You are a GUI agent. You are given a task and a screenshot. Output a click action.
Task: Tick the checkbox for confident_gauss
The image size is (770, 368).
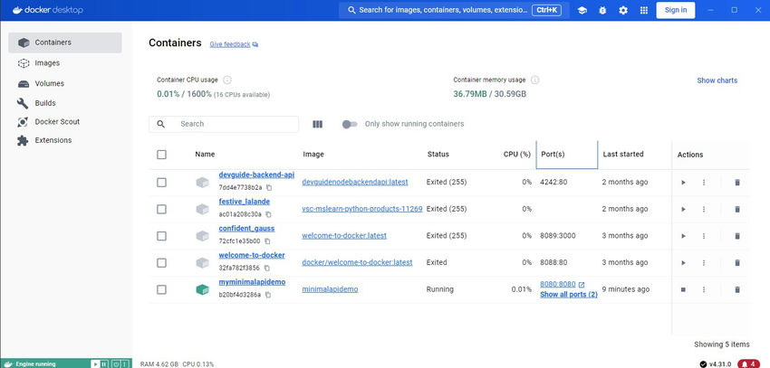[x=161, y=236]
